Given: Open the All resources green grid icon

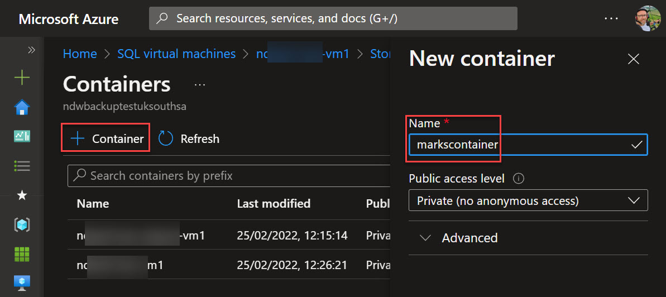Looking at the screenshot, I should 22,253.
